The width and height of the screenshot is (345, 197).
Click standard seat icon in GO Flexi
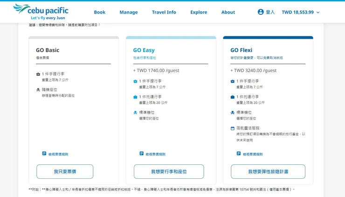point(233,113)
